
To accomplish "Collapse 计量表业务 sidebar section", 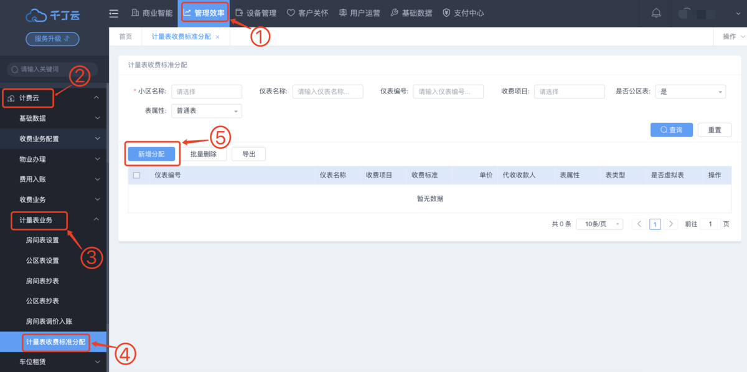I will point(54,220).
